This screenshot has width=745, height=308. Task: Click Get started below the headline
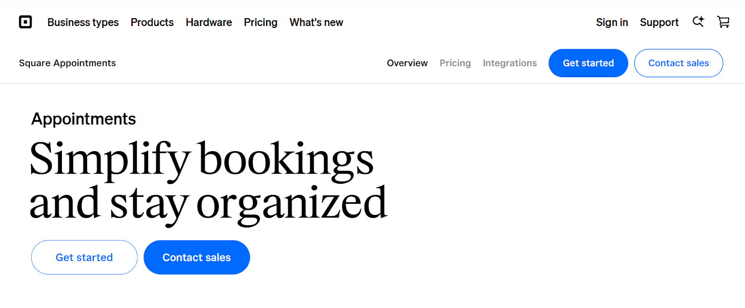(84, 257)
